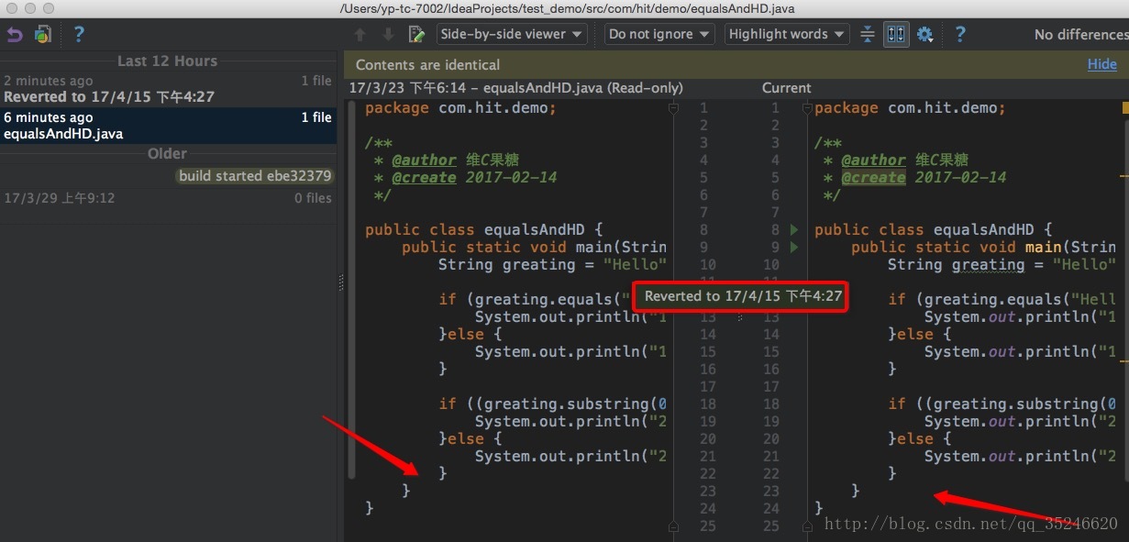This screenshot has width=1129, height=542.
Task: Open help in the history panel toolbar
Action: [79, 35]
